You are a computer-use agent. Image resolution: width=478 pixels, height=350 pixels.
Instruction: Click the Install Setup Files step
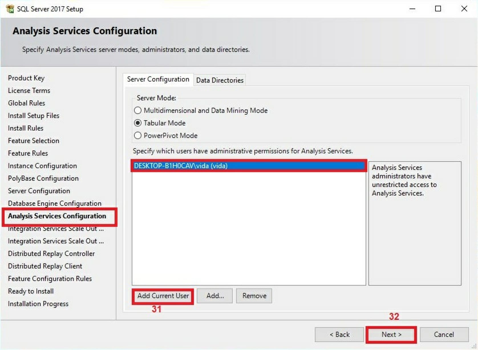(x=34, y=116)
